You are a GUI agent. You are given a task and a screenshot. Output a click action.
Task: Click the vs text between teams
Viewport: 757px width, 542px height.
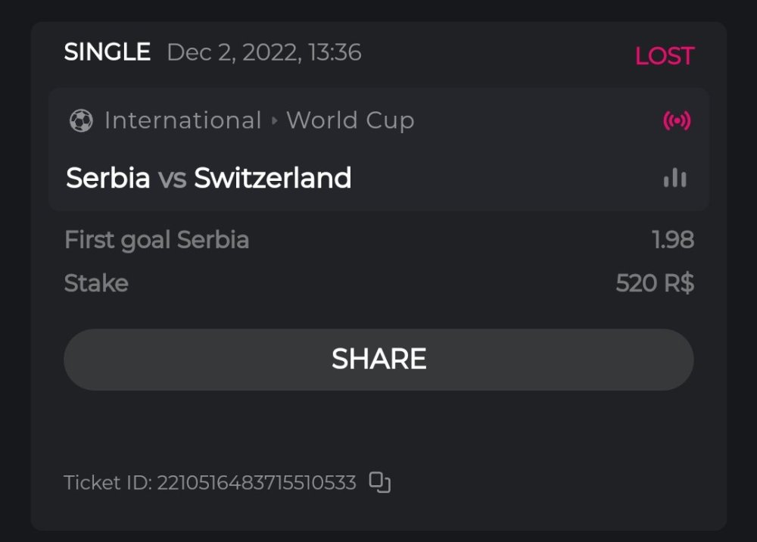tap(172, 179)
